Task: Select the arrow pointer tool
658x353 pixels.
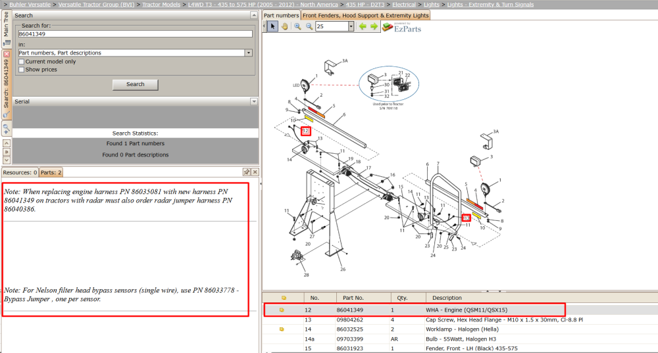Action: coord(273,26)
